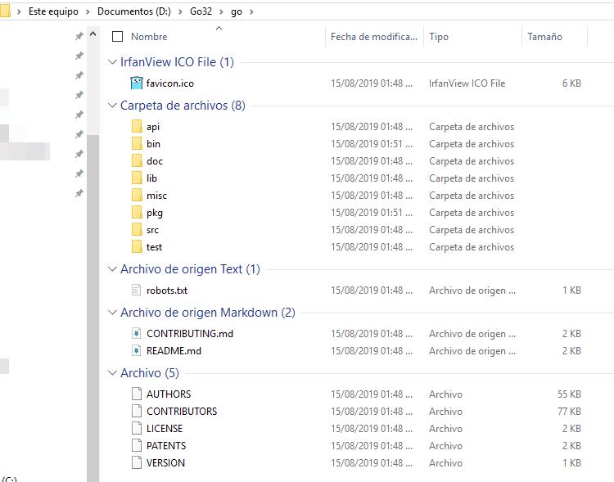Collapse the Archivo de origen Markdown group
This screenshot has height=482, width=614.
[x=112, y=313]
